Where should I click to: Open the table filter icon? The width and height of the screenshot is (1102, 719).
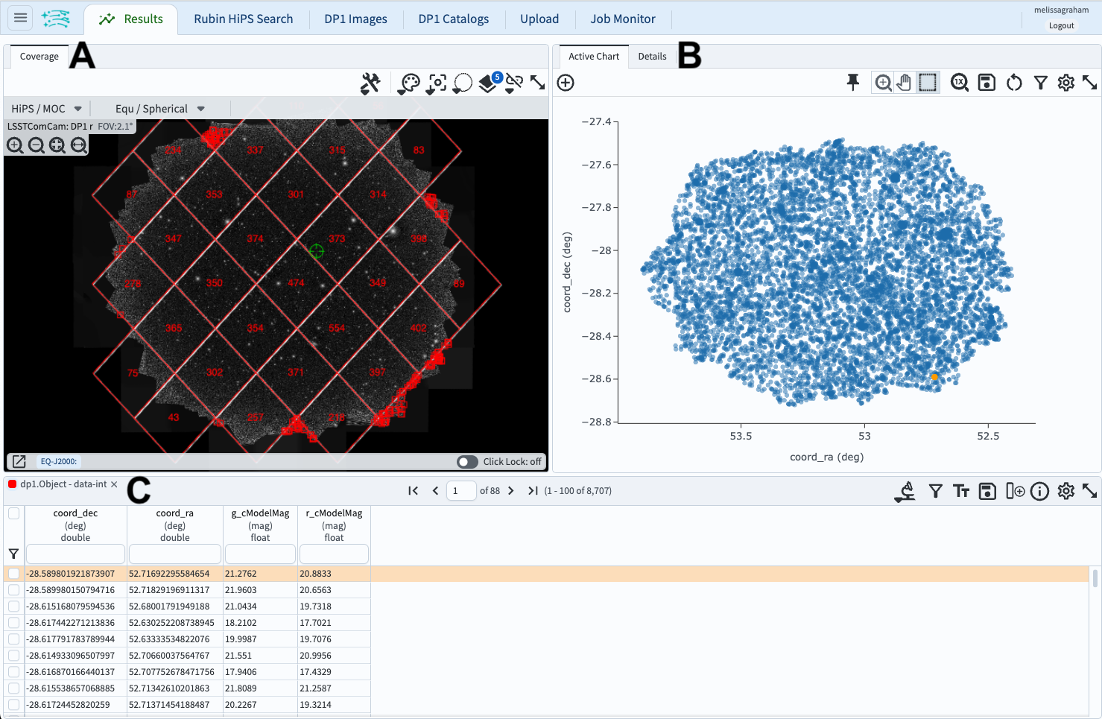pos(935,490)
